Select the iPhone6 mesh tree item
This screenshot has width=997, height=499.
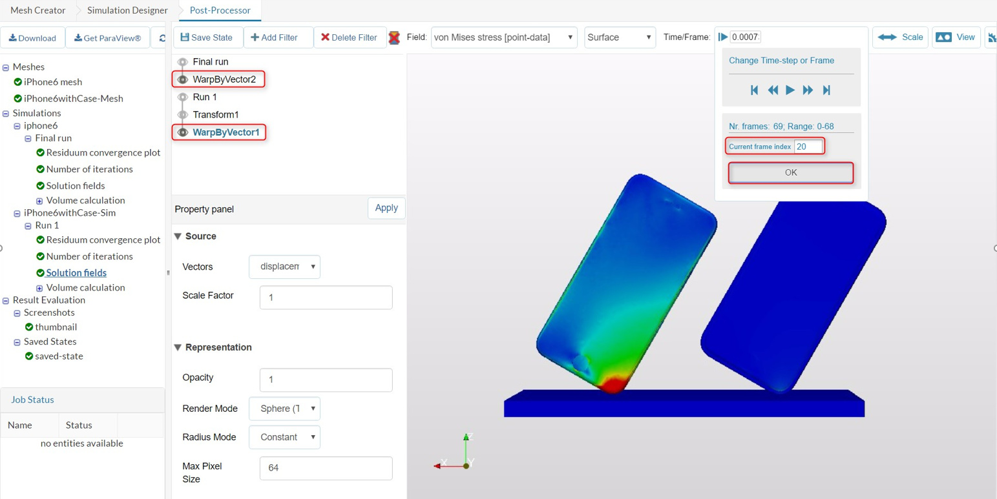click(x=53, y=82)
